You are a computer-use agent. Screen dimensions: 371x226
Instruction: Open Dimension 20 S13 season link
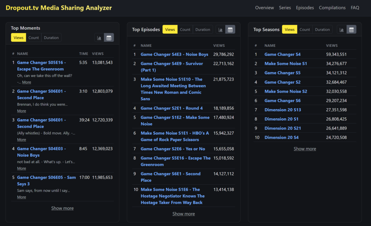[x=283, y=110]
